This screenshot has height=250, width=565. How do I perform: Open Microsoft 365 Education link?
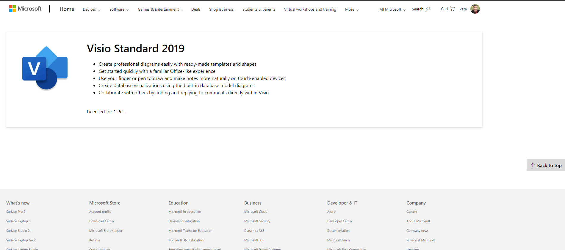coord(186,240)
